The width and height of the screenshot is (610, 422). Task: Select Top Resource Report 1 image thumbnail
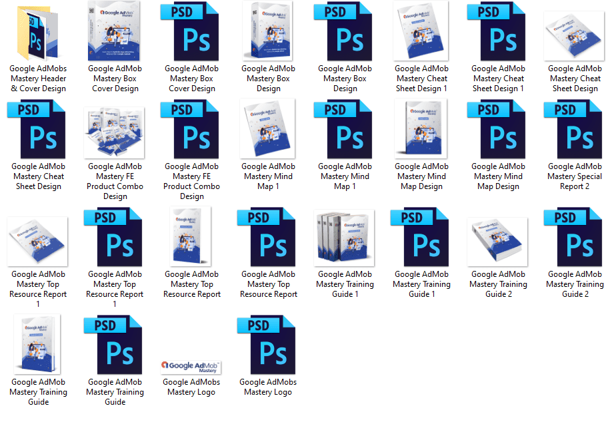pyautogui.click(x=37, y=242)
